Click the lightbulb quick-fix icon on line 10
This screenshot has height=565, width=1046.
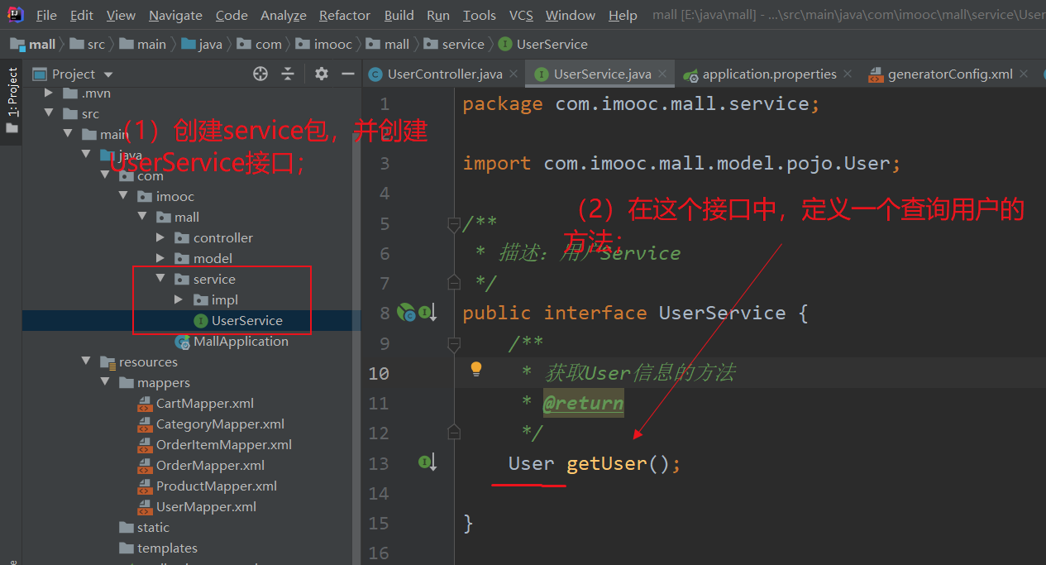pos(476,369)
